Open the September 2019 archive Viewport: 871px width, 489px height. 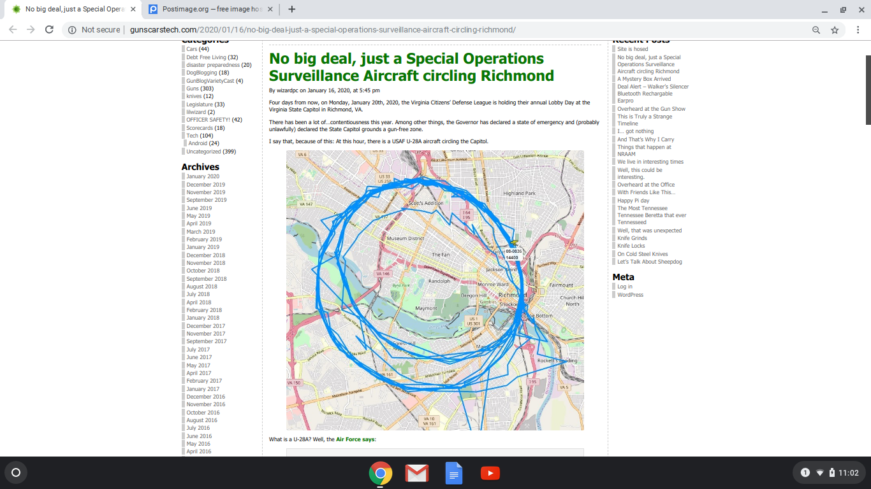tap(206, 200)
